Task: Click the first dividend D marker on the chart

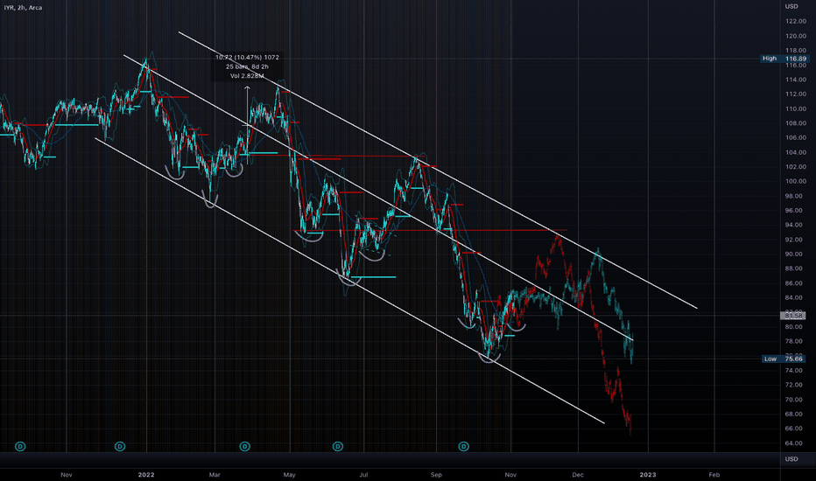Action: 20,446
